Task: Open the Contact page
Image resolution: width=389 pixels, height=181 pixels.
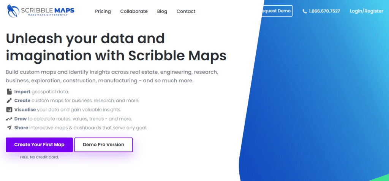Action: (x=186, y=11)
